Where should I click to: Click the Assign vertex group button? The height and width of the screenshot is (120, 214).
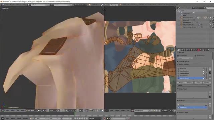pos(181,83)
